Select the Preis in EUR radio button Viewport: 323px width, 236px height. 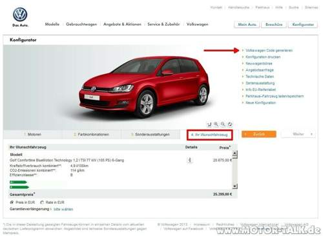coord(12,202)
